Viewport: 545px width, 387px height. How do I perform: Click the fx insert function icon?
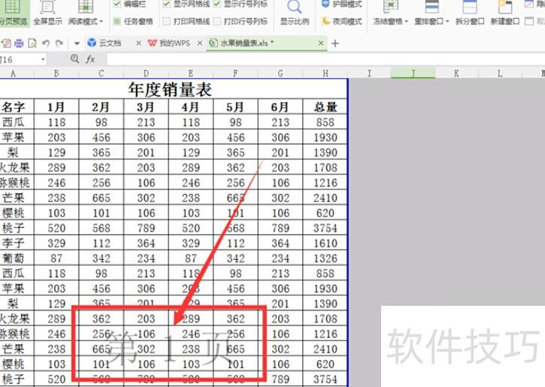[x=90, y=59]
